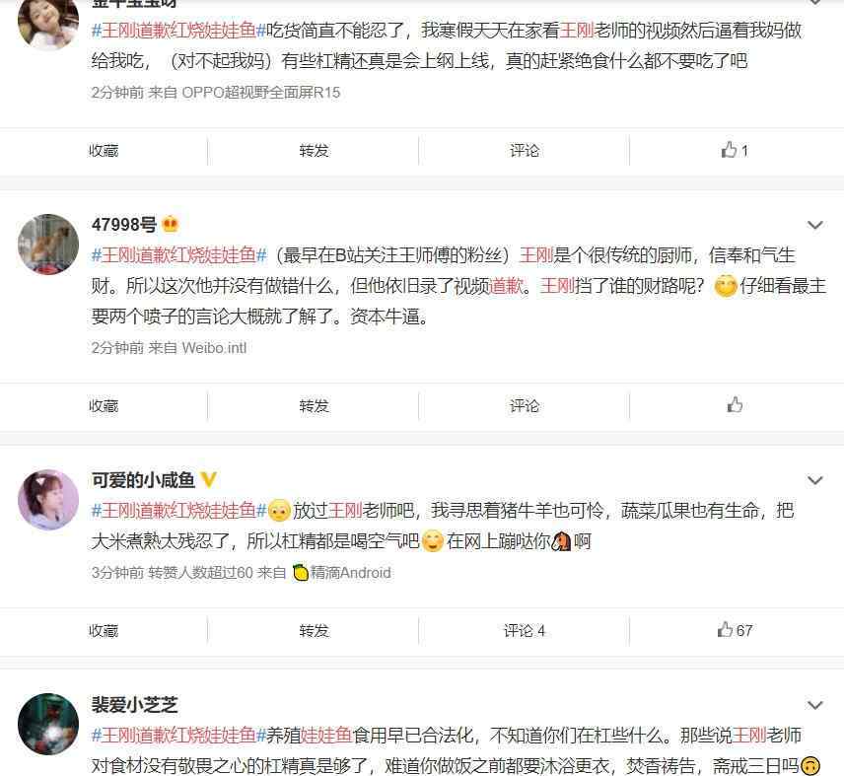Screen dimensions: 844x776
Task: Like the first post with 1 like
Action: click(x=735, y=150)
